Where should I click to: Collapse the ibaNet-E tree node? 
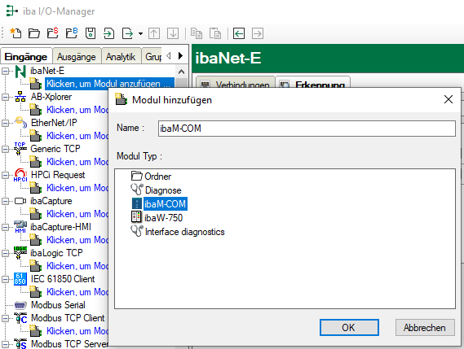click(5, 71)
